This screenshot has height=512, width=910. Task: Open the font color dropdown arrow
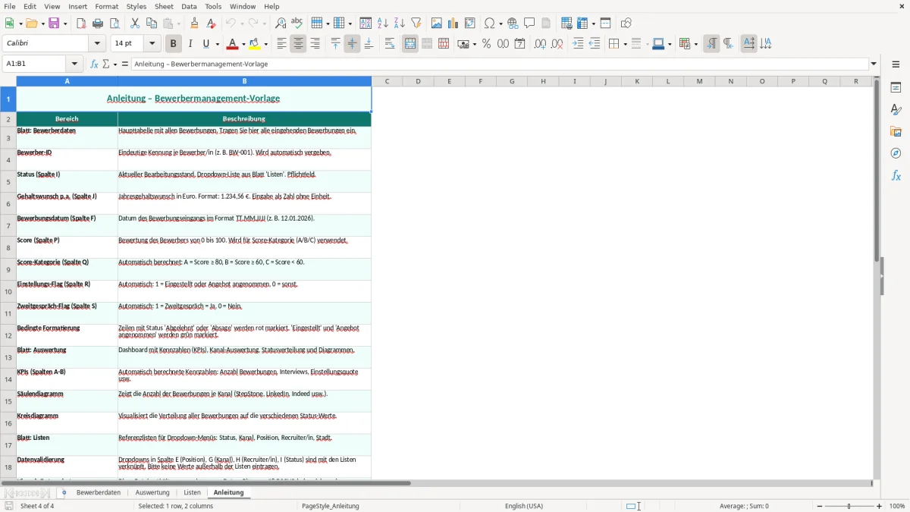pos(243,44)
